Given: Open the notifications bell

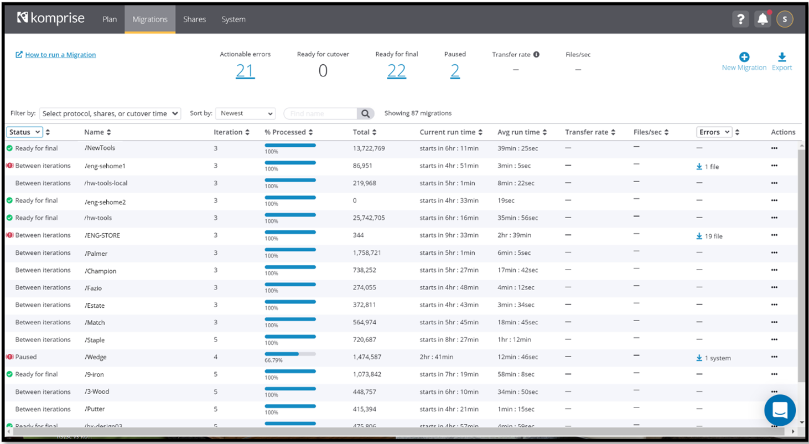Looking at the screenshot, I should (763, 18).
